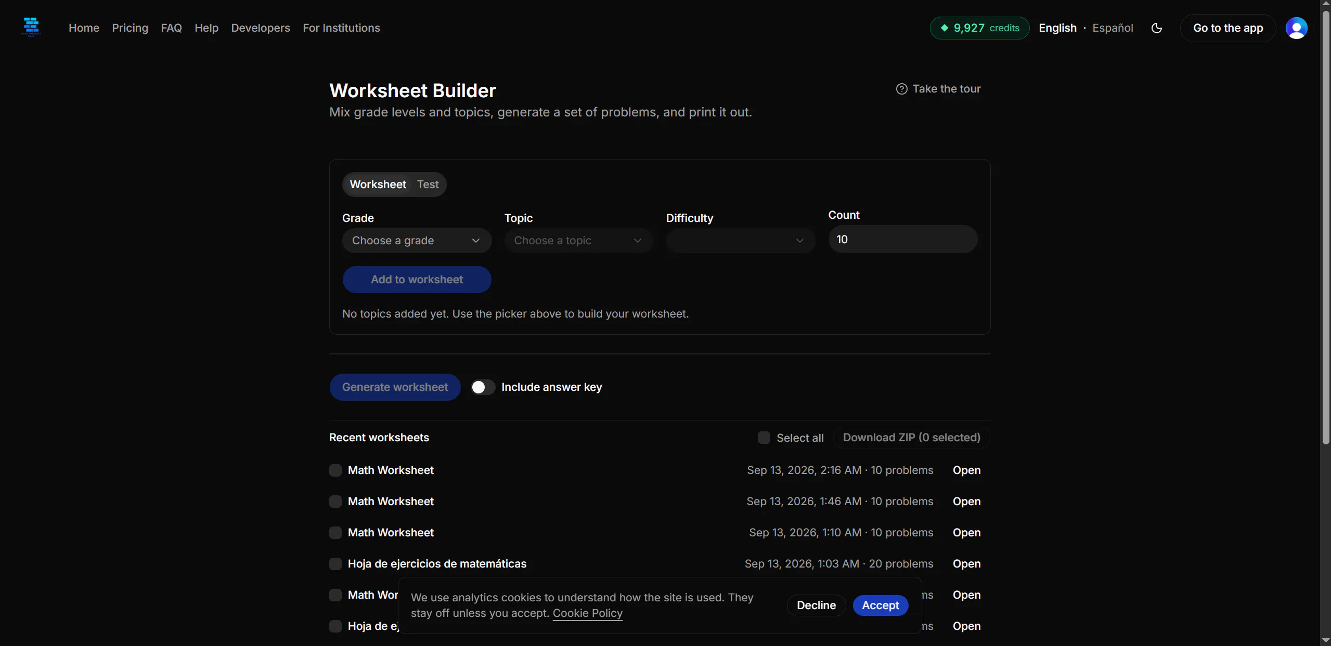Go to For Institutions page
1331x646 pixels.
(x=341, y=28)
